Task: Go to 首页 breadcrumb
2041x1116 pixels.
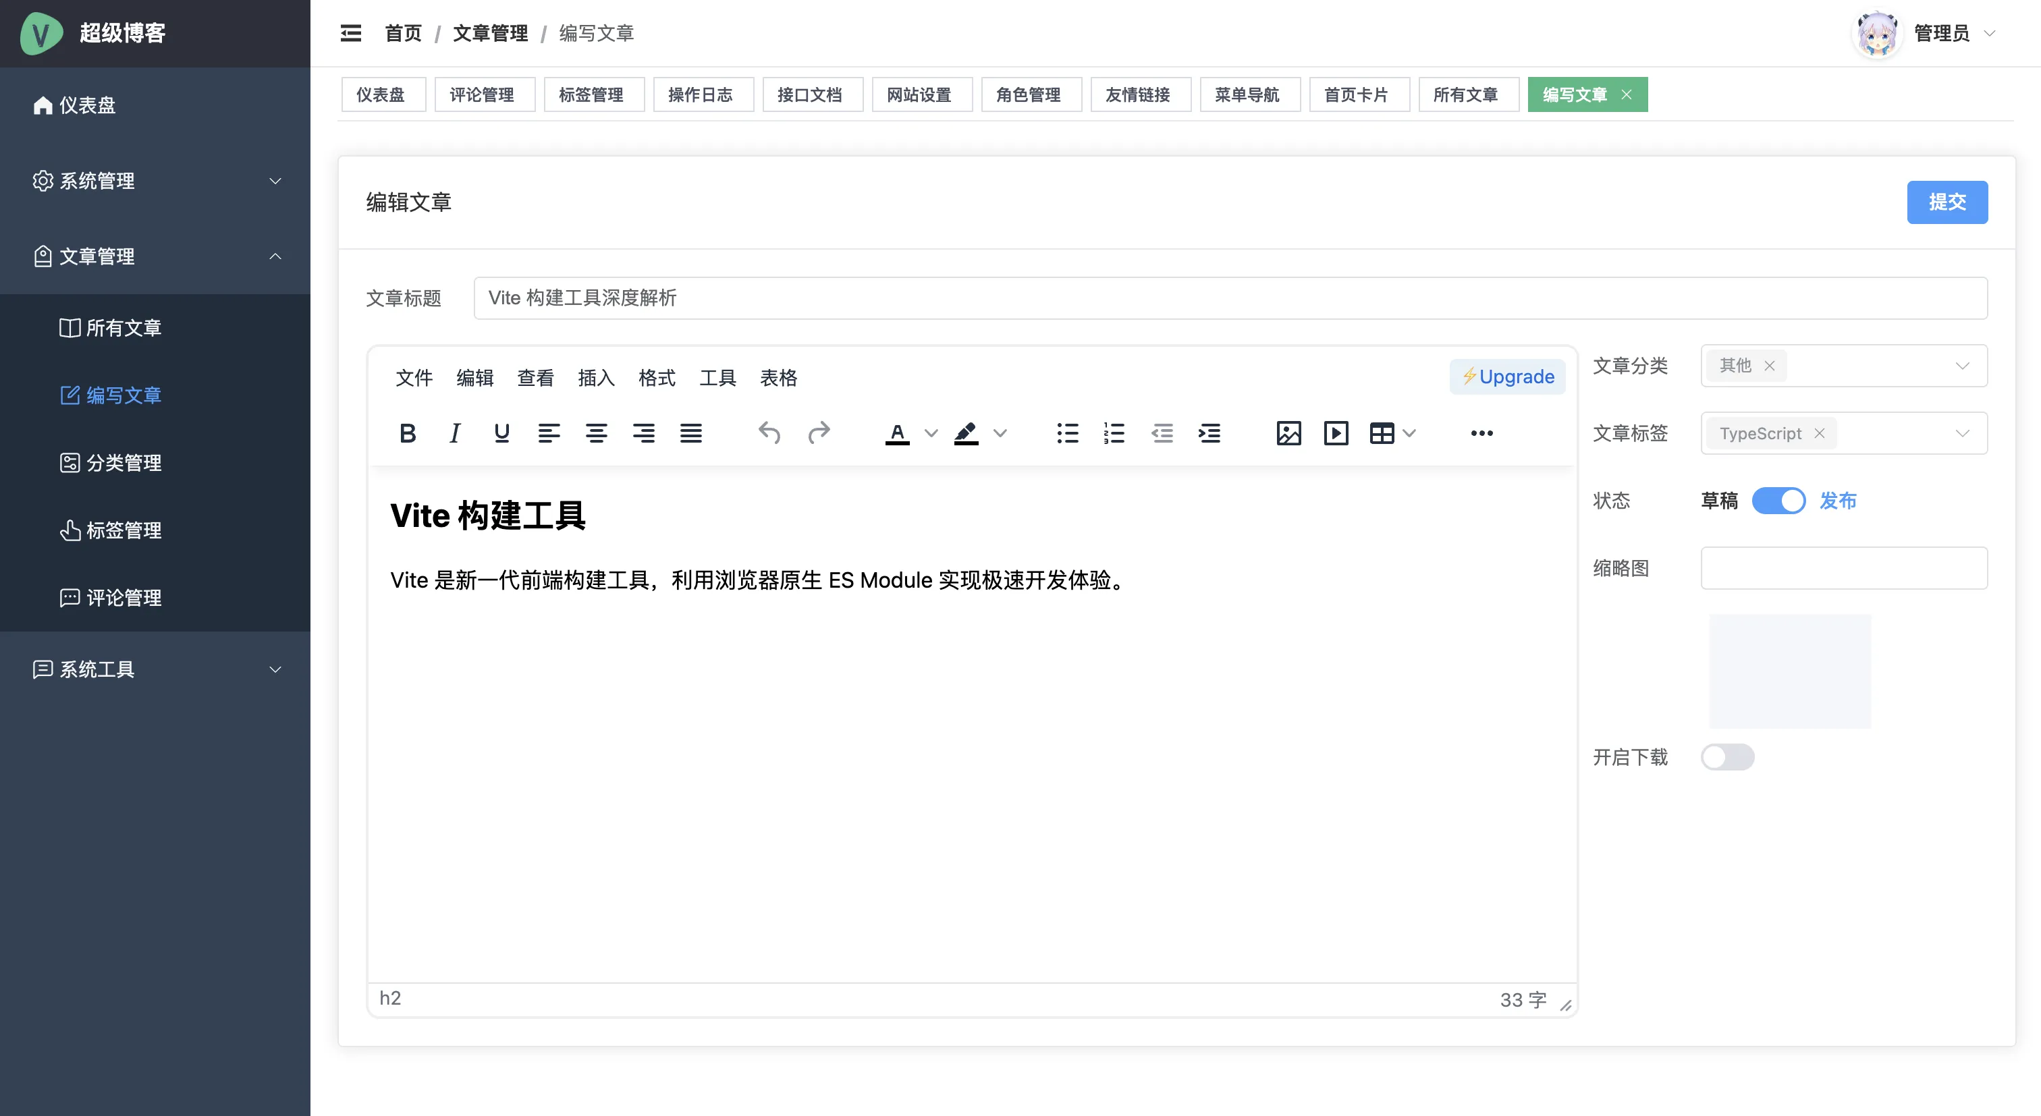Action: [x=404, y=33]
